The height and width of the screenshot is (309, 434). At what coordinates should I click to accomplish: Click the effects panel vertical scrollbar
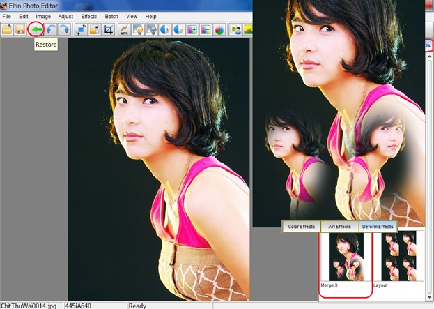tap(429, 176)
